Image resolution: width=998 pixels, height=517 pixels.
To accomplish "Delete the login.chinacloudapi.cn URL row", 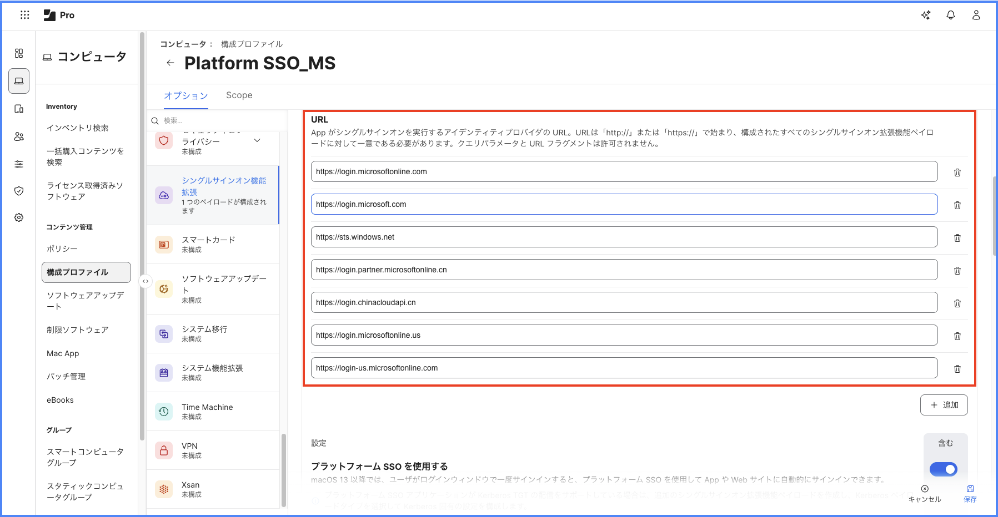I will pyautogui.click(x=957, y=303).
